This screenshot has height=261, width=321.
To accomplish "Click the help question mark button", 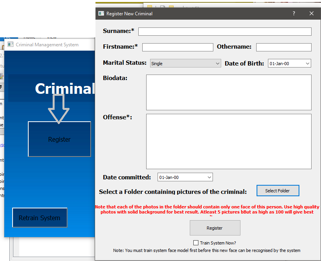I will [x=294, y=13].
